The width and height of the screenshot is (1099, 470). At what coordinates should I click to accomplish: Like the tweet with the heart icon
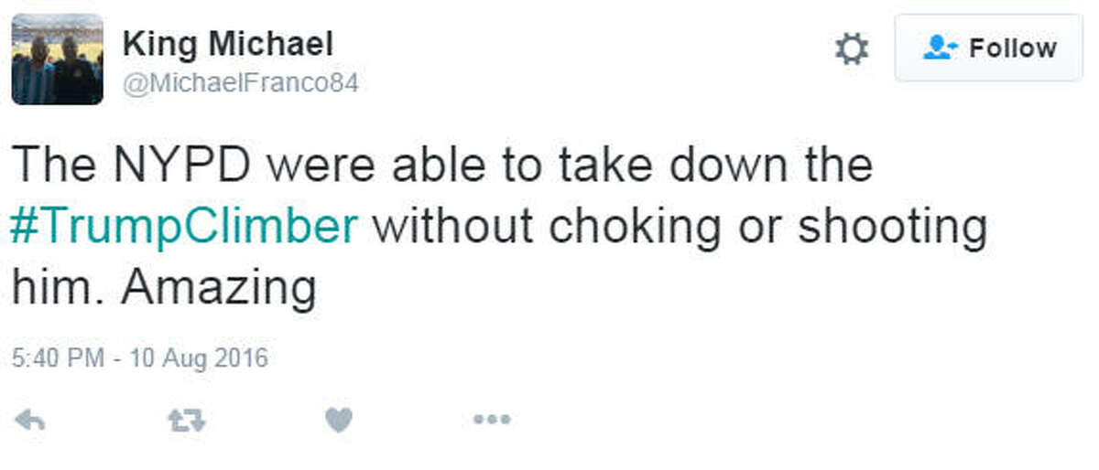pos(339,420)
